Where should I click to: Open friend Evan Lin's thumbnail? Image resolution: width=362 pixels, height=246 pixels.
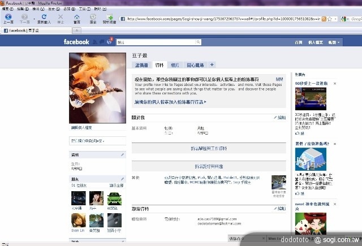click(79, 221)
